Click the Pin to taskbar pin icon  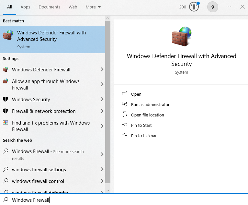[125, 135]
